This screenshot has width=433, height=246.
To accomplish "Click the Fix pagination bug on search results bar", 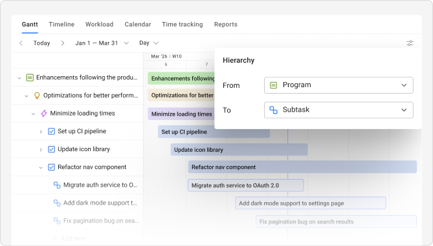I will click(337, 221).
